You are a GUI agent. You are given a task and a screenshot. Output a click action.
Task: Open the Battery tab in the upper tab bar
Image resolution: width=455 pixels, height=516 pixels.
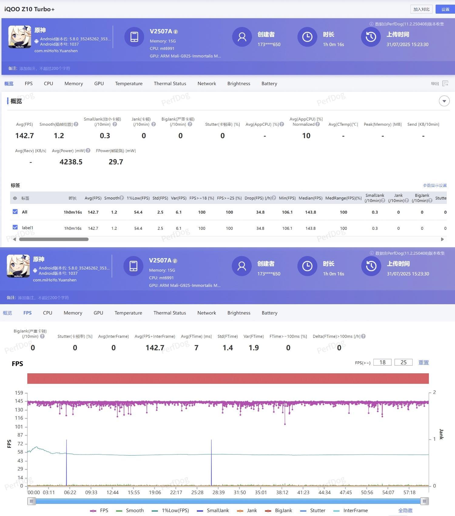(269, 84)
